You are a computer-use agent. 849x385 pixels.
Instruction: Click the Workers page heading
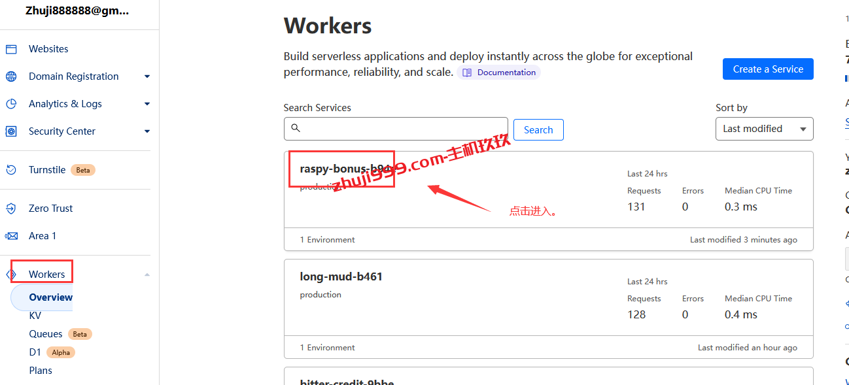(x=328, y=26)
